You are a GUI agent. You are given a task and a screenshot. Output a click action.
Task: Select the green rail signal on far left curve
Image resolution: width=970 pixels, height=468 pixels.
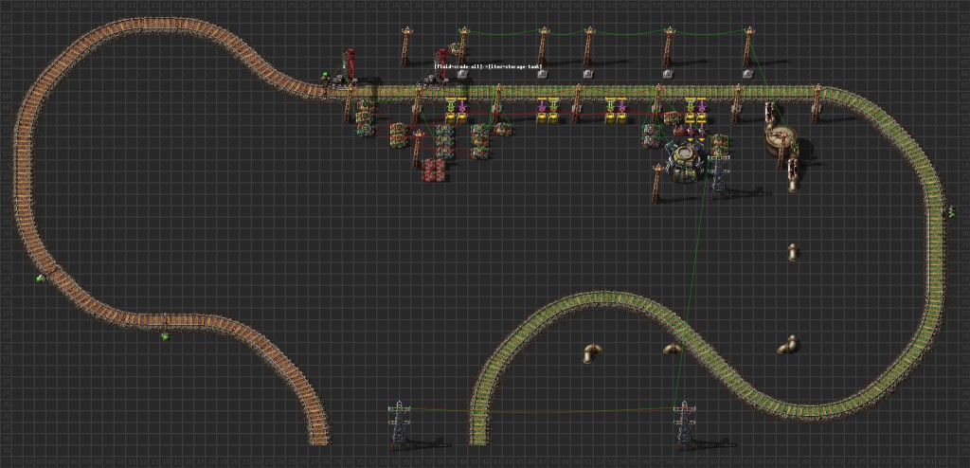coord(41,278)
